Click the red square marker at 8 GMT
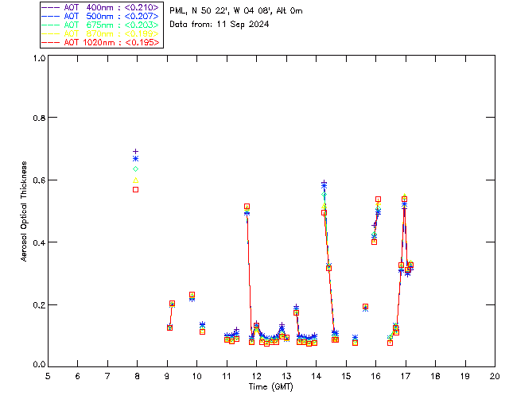Viewport: 509px width, 407px height. (x=136, y=189)
